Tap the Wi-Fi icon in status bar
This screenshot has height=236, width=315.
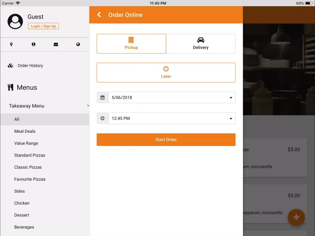coord(18,3)
